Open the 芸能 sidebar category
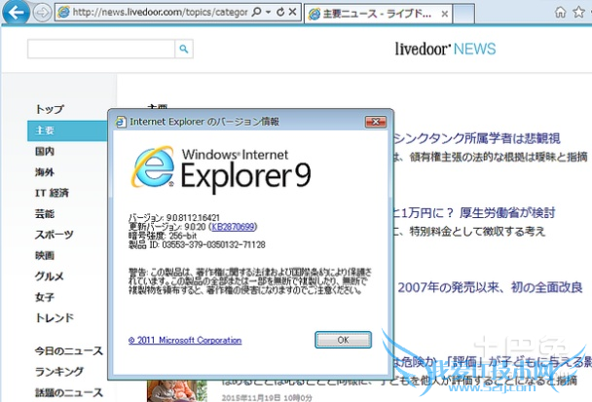Image resolution: width=592 pixels, height=402 pixels. click(x=45, y=214)
